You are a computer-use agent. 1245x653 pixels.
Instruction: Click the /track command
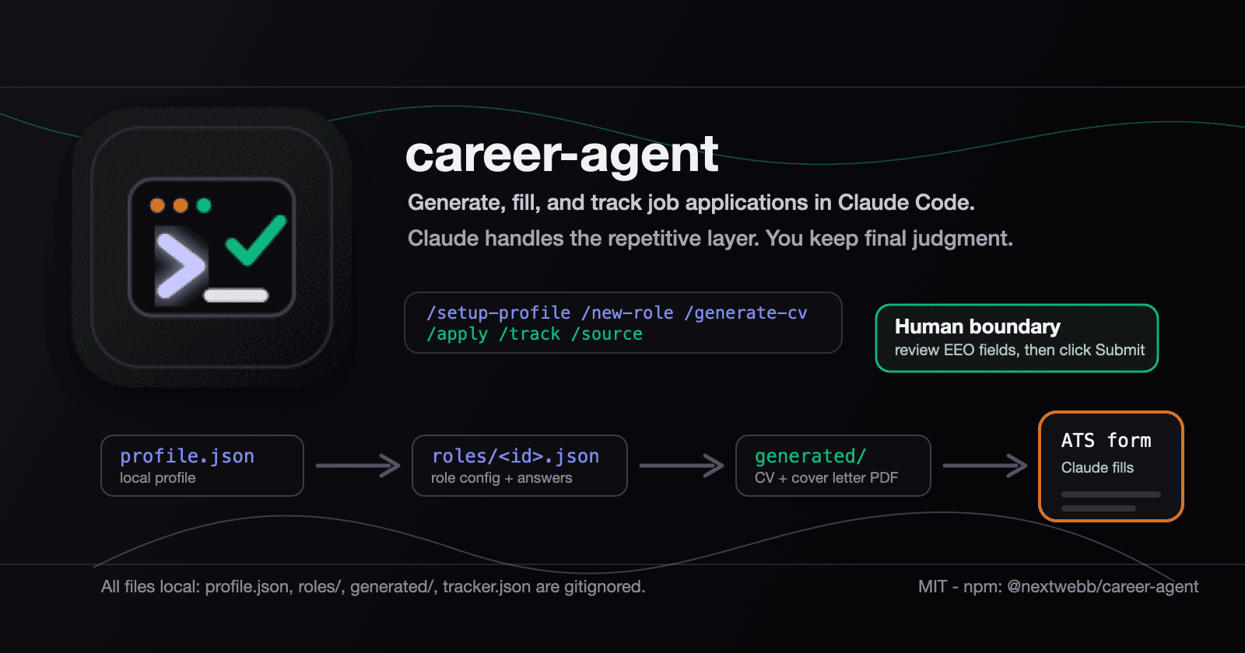point(529,334)
